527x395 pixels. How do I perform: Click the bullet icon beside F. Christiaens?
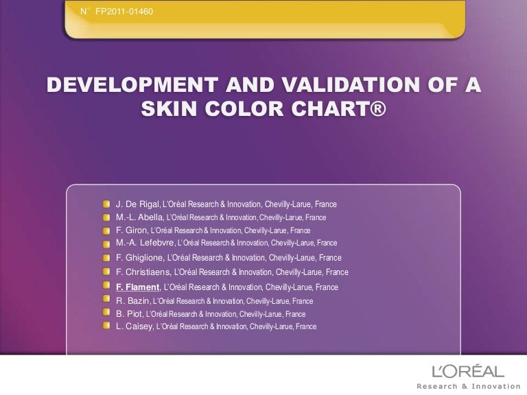(x=108, y=272)
